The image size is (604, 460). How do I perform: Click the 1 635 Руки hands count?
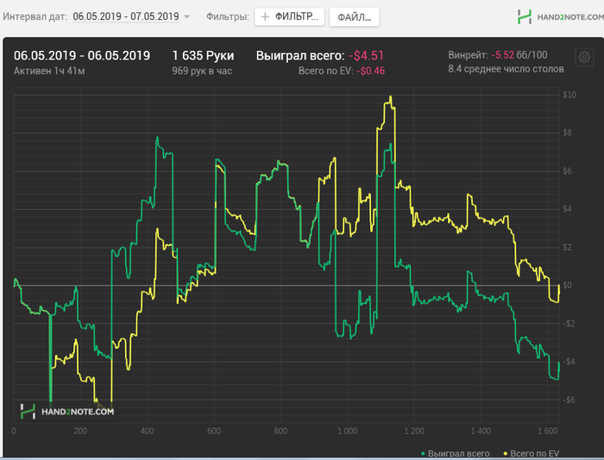203,56
